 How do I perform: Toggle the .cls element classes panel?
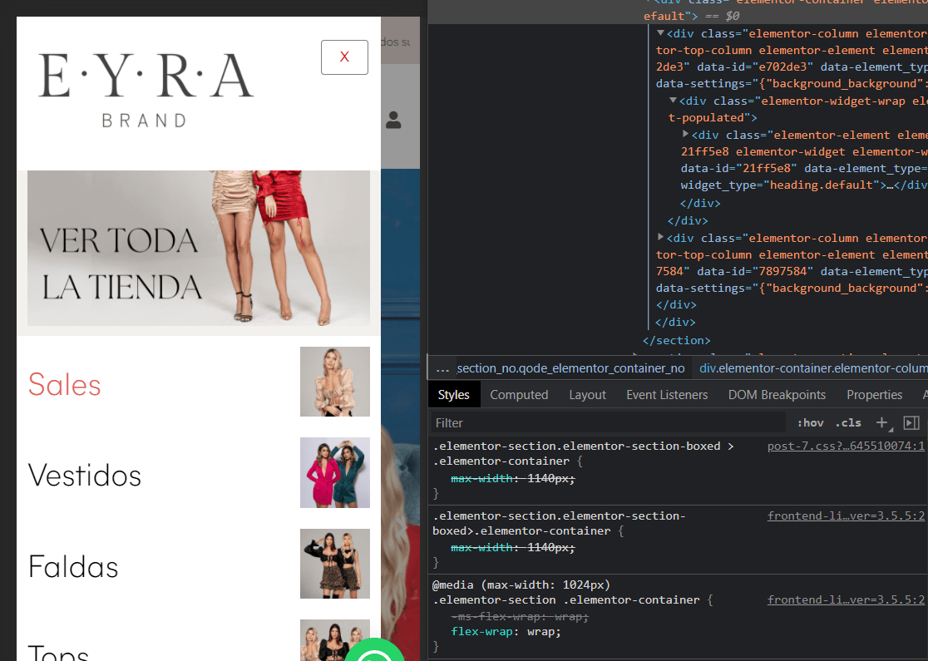(848, 423)
